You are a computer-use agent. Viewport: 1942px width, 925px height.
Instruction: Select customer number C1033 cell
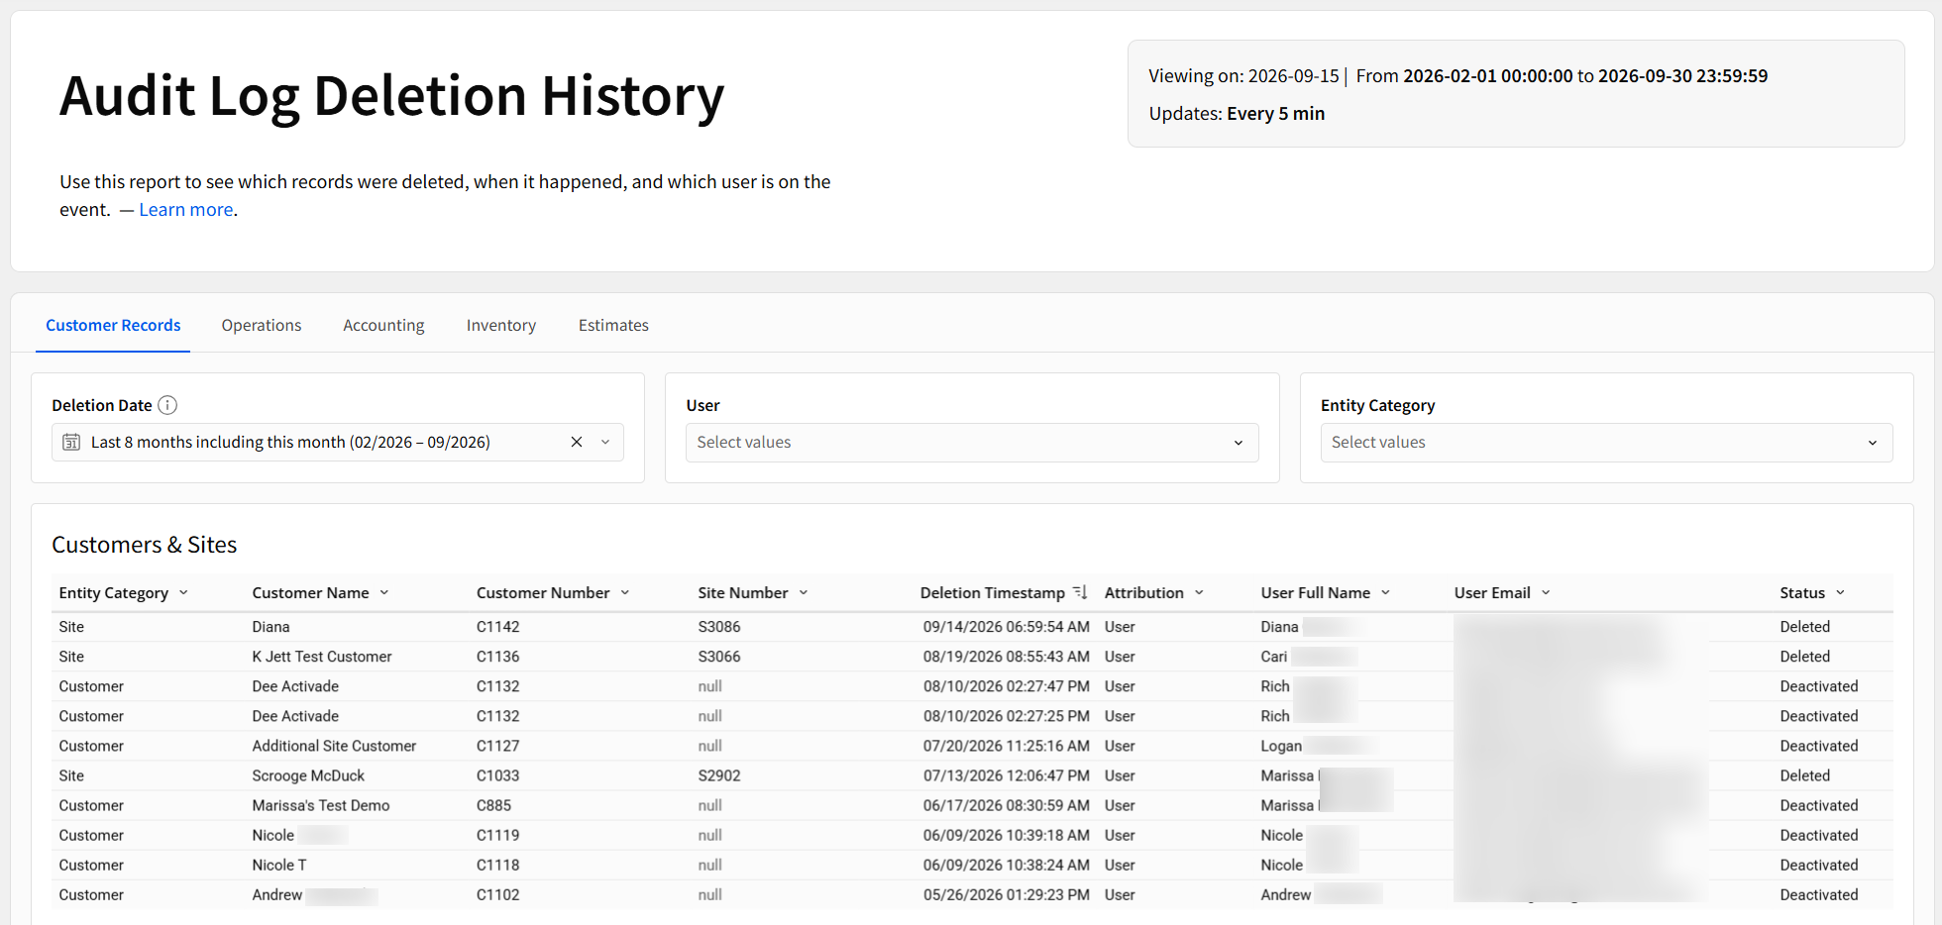pyautogui.click(x=497, y=775)
